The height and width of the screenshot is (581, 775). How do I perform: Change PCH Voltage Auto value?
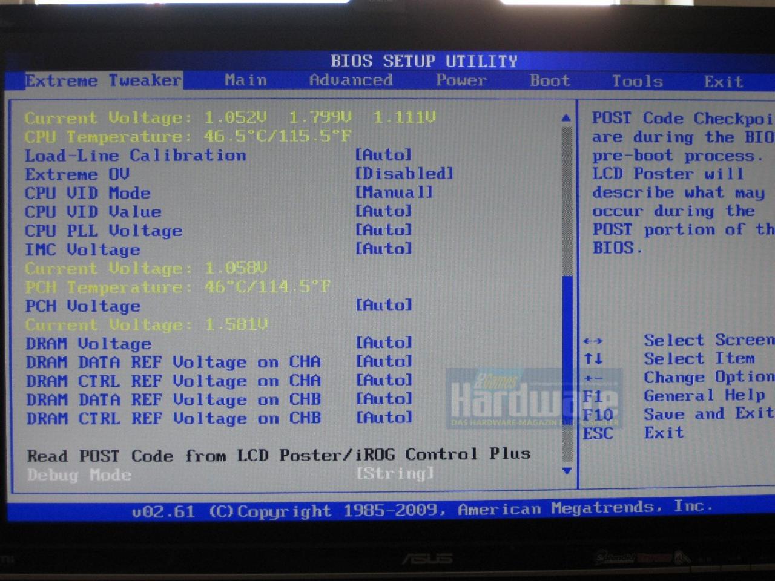pos(383,305)
